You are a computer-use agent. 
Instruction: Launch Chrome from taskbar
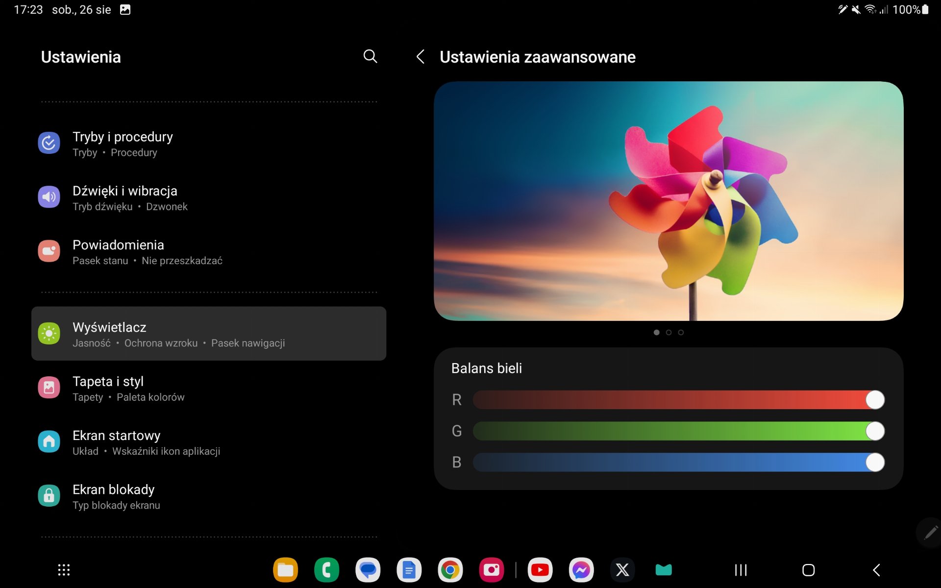pos(450,570)
